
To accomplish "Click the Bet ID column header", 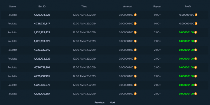I will click(42, 6).
